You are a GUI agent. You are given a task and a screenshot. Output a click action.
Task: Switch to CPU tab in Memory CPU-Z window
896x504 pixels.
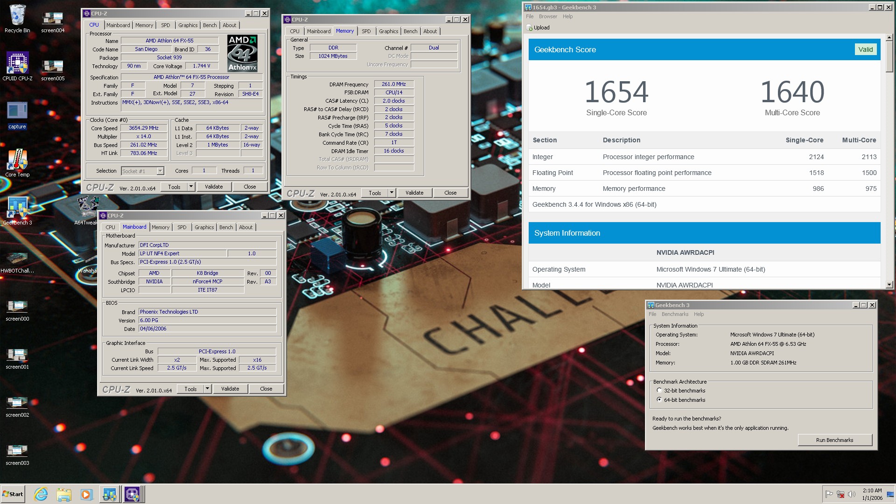click(x=294, y=31)
